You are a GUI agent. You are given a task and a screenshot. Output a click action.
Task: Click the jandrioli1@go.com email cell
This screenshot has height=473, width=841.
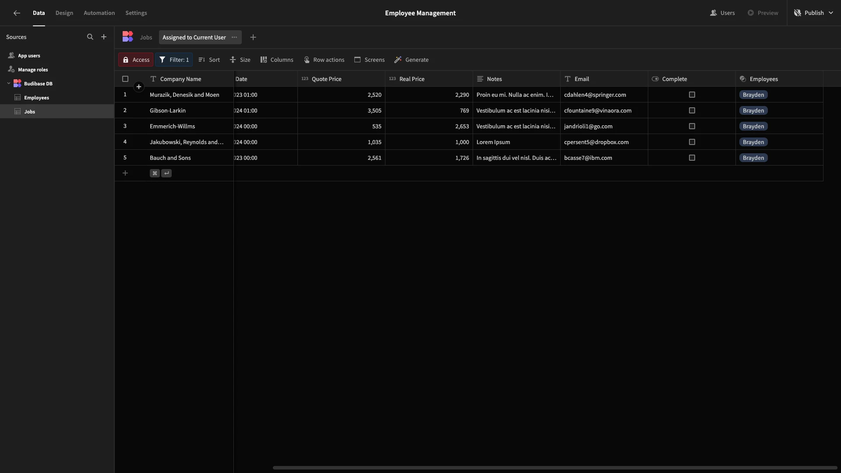coord(604,126)
